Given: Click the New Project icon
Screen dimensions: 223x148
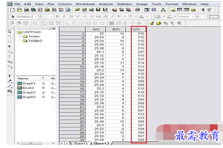Looking at the screenshot, I should pos(12,10).
